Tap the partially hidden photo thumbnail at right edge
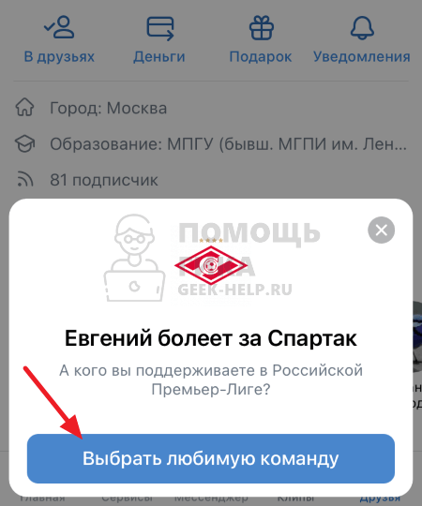Screen dimensions: 422x506 (x=417, y=337)
